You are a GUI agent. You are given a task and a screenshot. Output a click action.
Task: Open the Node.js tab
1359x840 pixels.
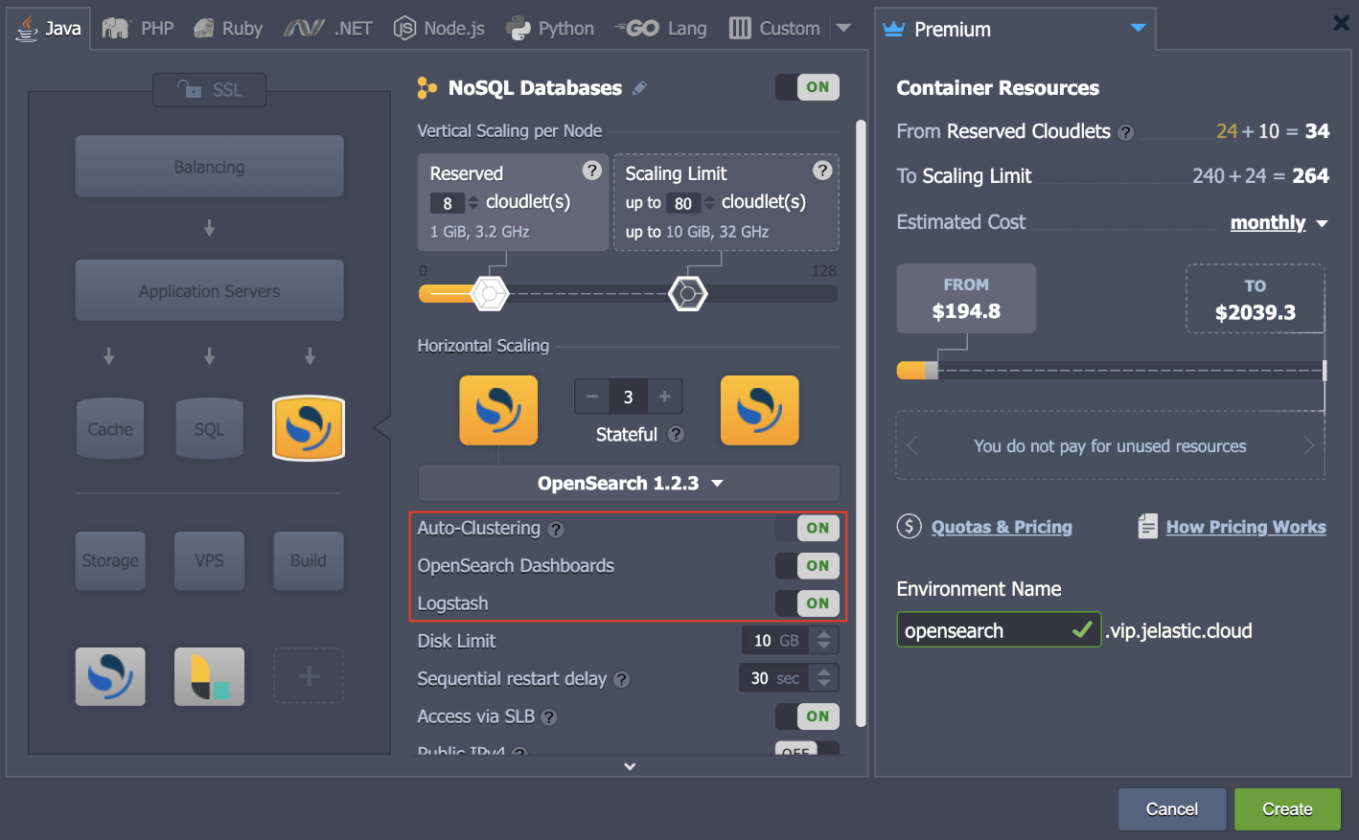(x=440, y=28)
